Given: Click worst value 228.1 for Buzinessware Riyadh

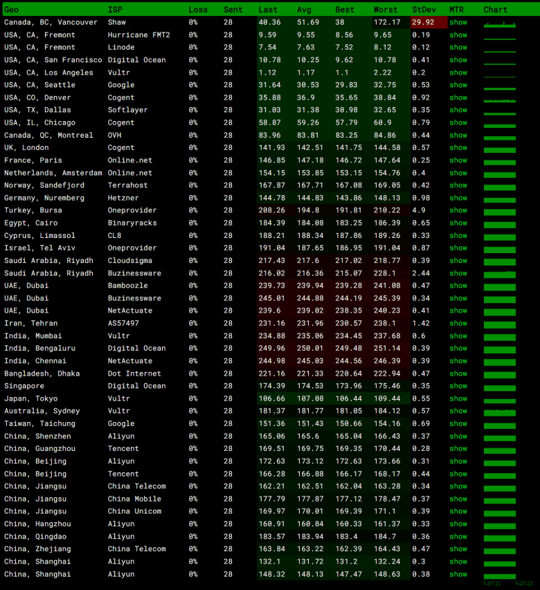Looking at the screenshot, I should 384,273.
